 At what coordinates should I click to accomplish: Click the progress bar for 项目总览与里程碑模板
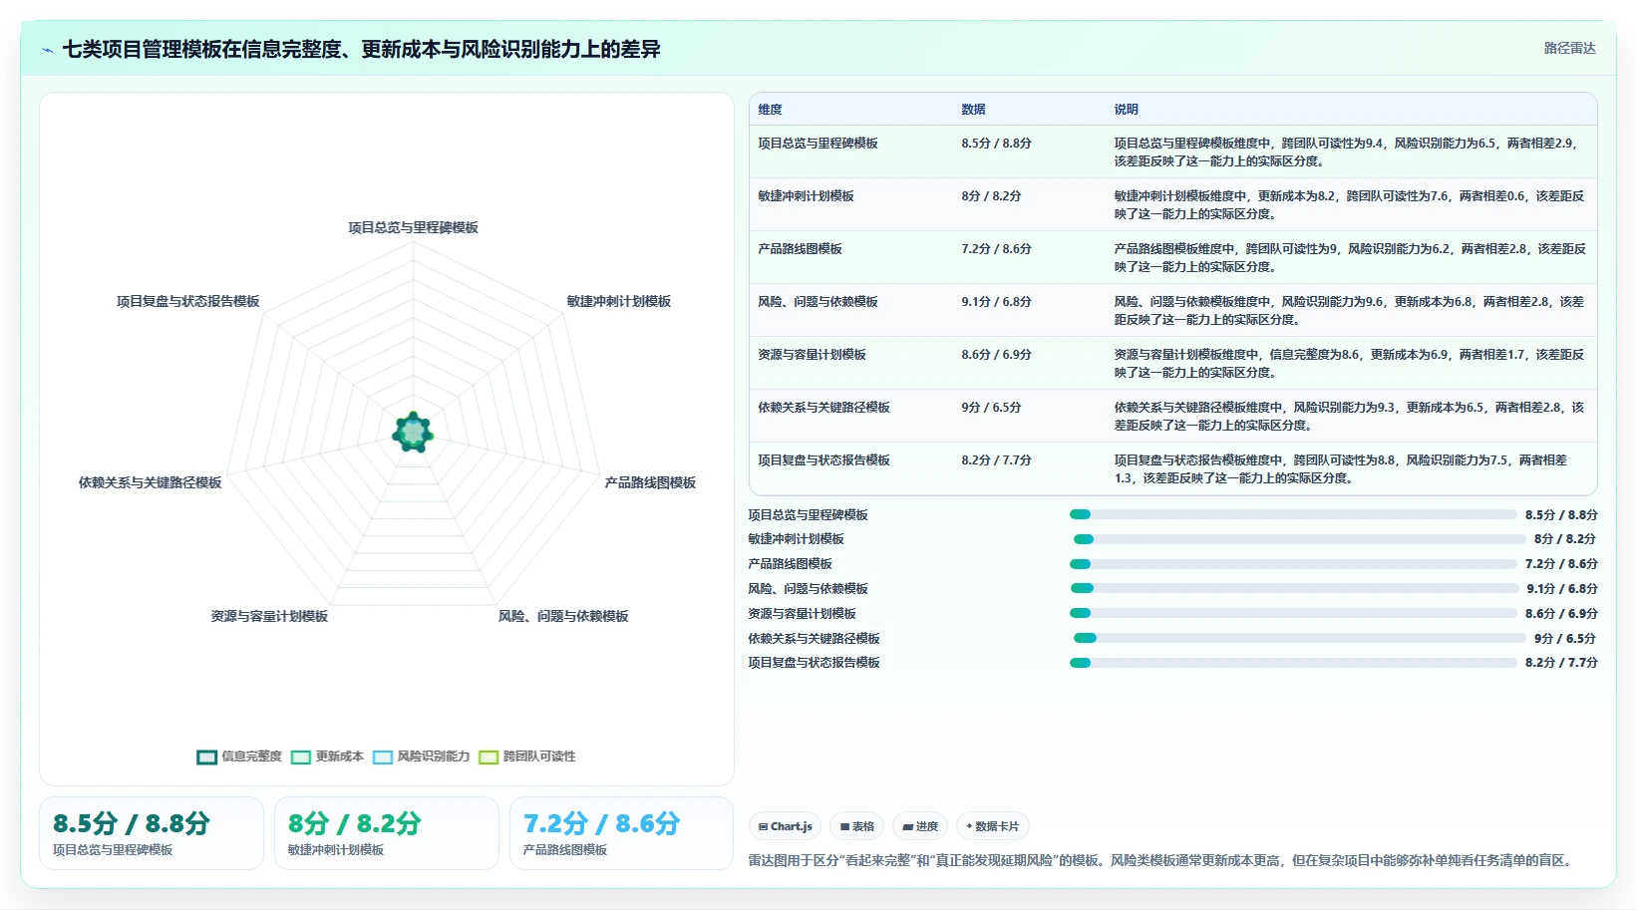tap(1293, 515)
